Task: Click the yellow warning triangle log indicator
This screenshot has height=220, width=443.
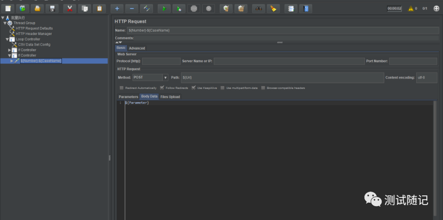Action: click(x=411, y=9)
